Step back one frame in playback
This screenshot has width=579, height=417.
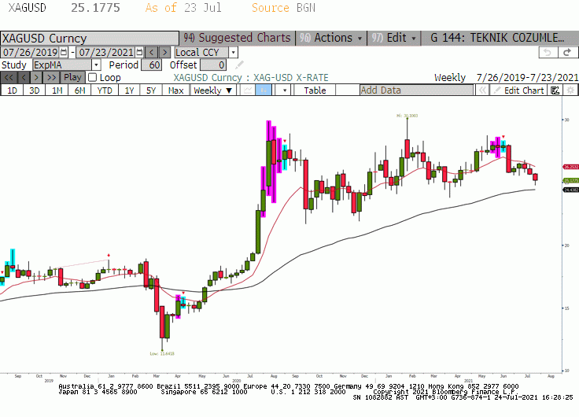pyautogui.click(x=24, y=78)
